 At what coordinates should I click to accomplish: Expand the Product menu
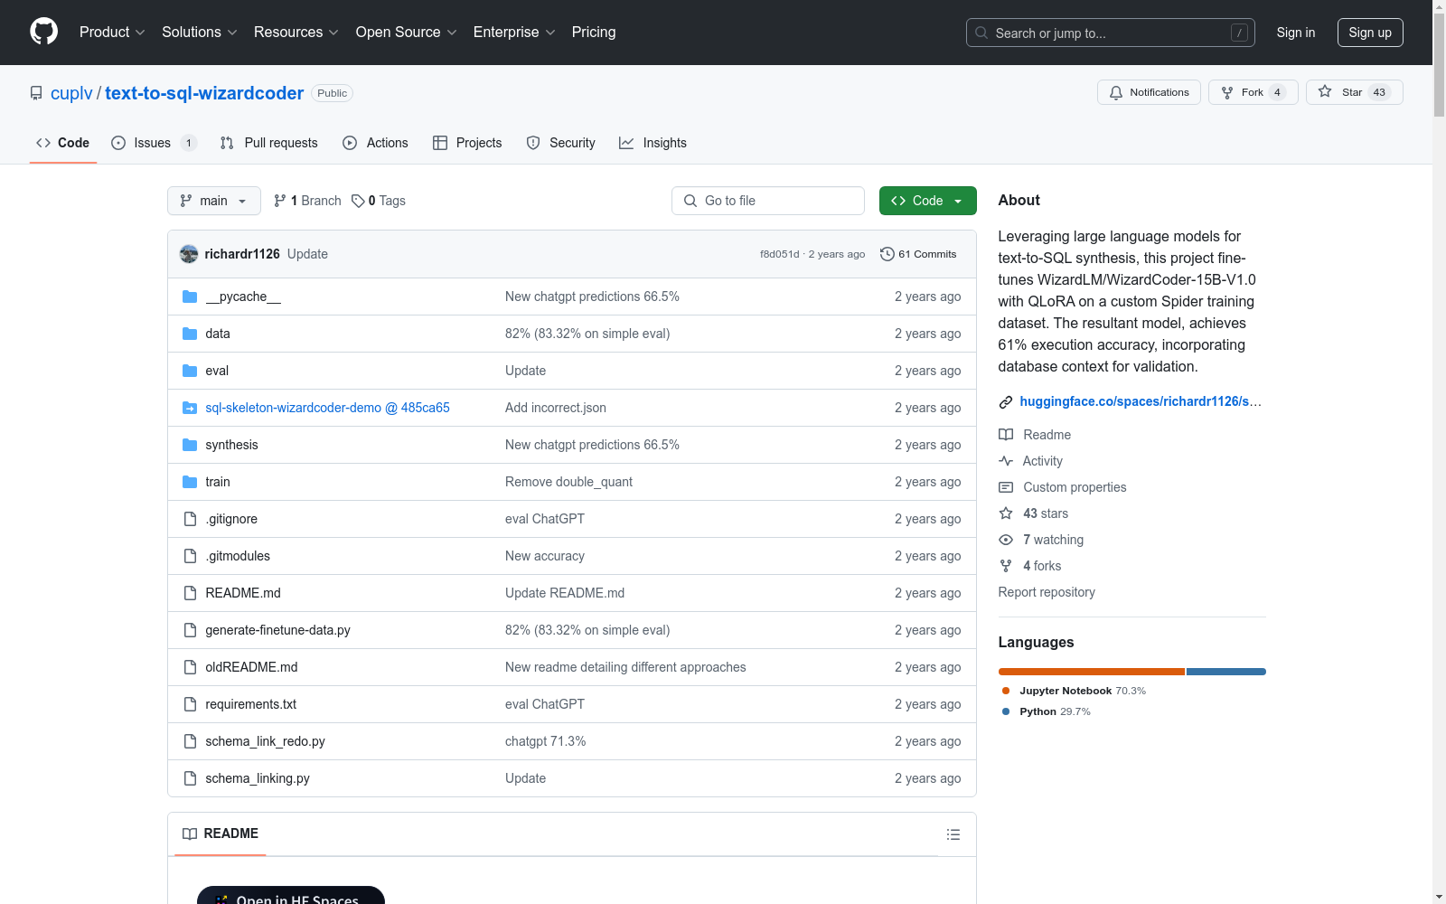coord(112,33)
